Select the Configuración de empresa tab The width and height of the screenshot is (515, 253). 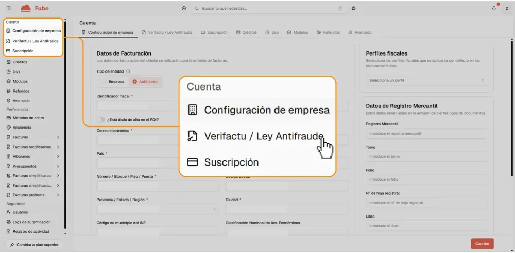108,32
